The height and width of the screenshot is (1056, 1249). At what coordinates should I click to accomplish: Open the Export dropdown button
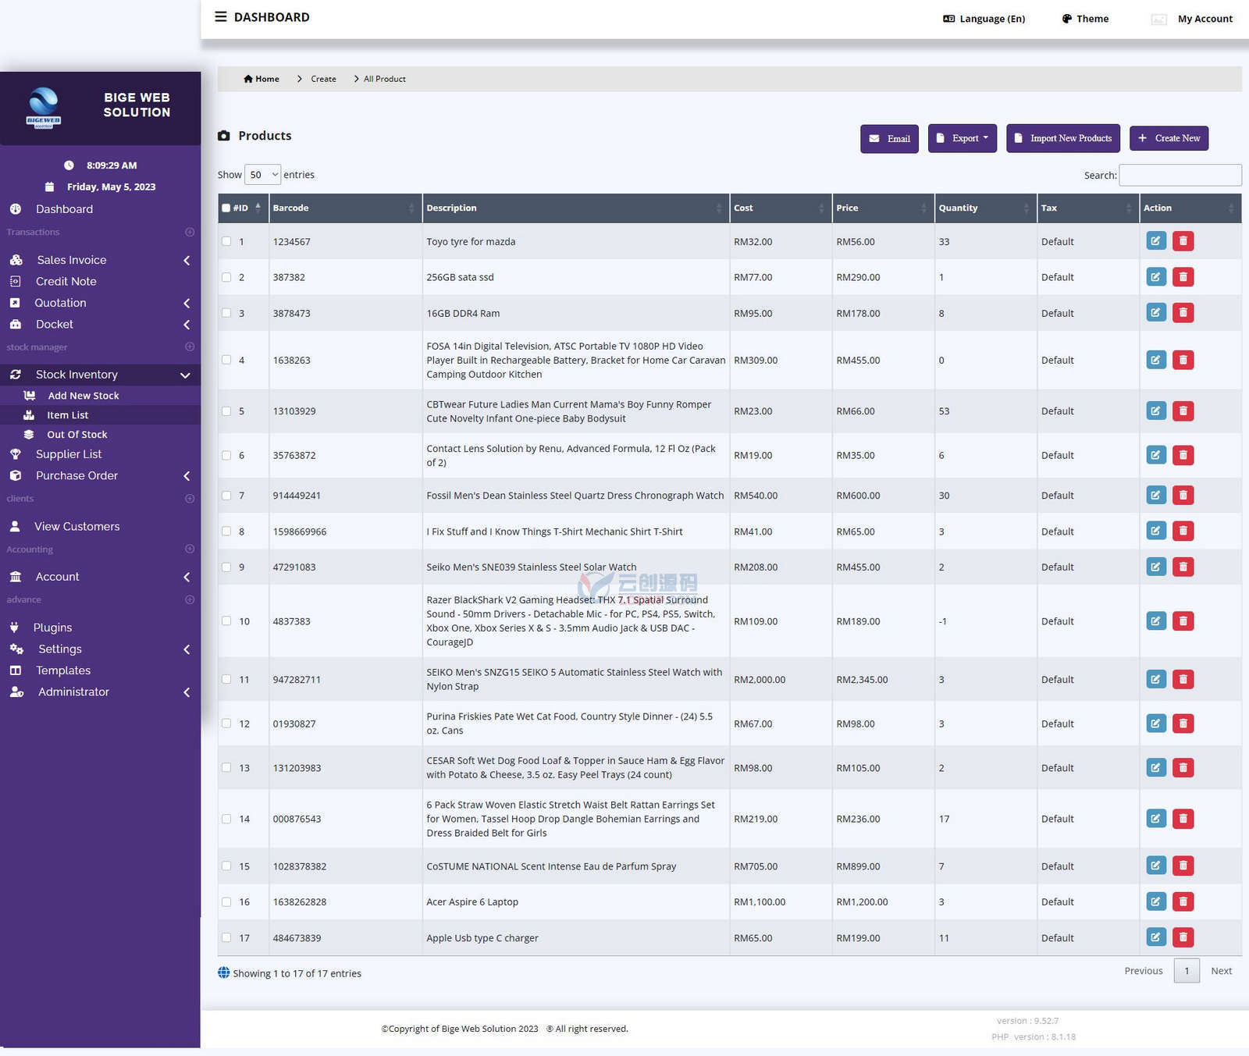tap(963, 138)
